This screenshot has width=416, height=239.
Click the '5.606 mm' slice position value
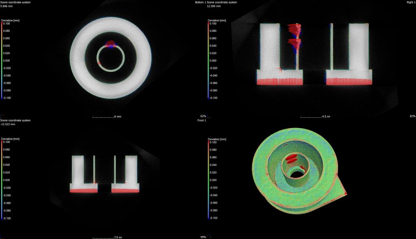6,6
